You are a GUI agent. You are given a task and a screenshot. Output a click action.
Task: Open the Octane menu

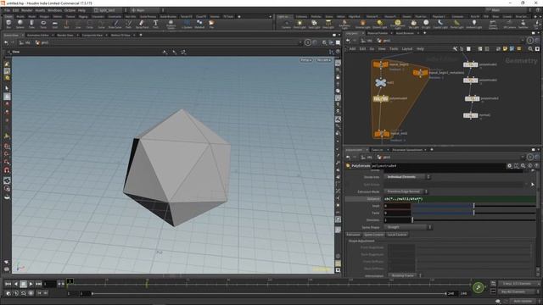(x=70, y=10)
